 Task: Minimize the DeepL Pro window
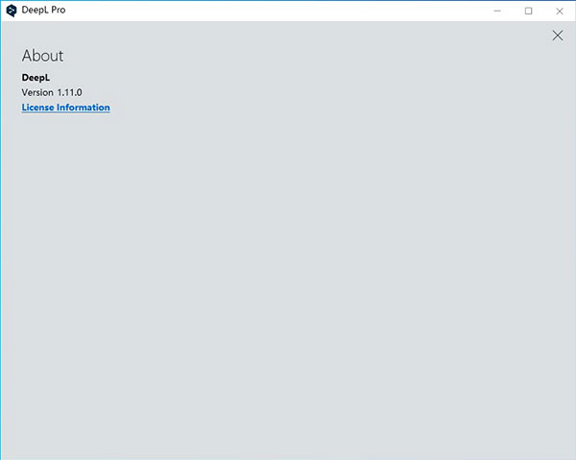(497, 11)
